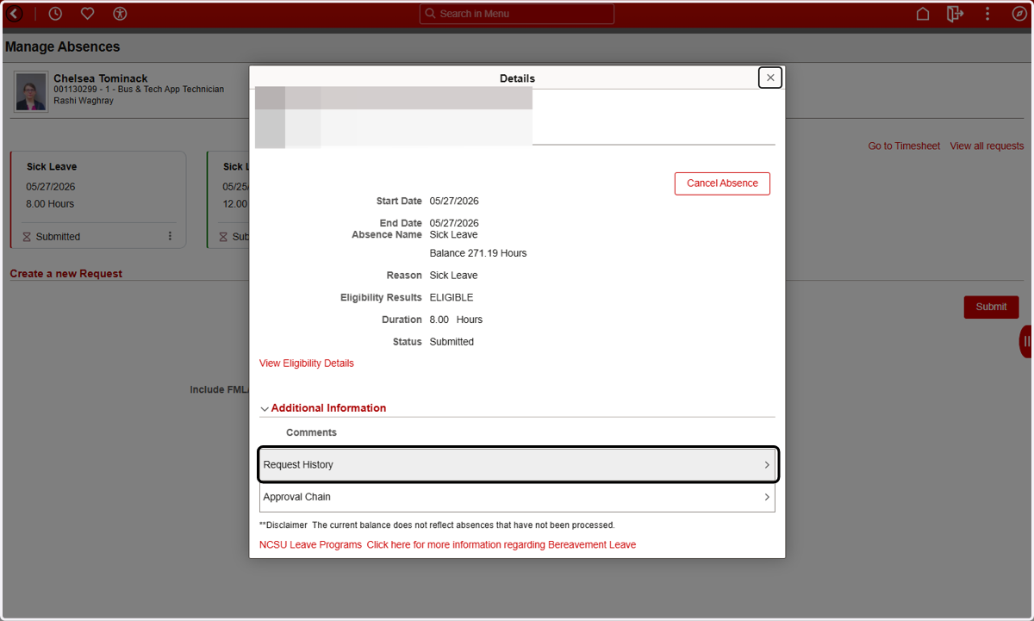Open the Request History row

(x=519, y=465)
